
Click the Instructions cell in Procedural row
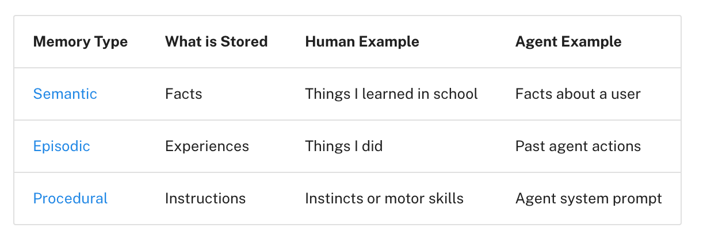(205, 198)
